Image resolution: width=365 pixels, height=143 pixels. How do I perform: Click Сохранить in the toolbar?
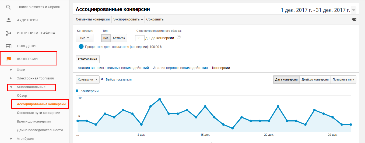(155, 19)
